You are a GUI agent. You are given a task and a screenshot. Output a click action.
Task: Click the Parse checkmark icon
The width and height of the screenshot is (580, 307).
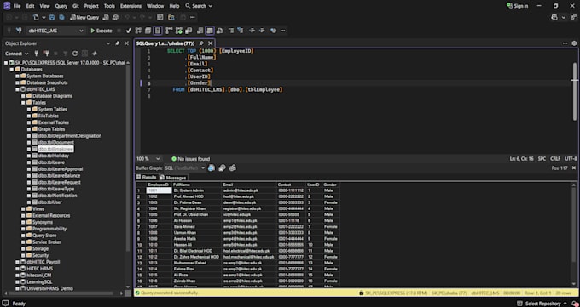tap(128, 31)
